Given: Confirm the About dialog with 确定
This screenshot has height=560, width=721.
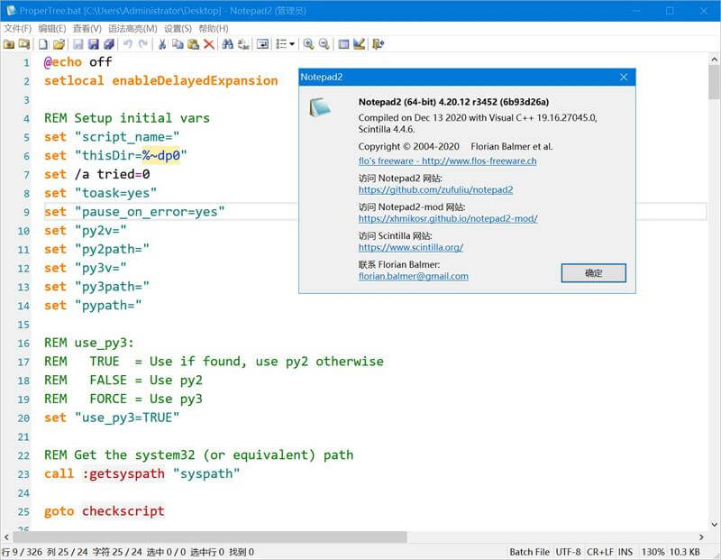Looking at the screenshot, I should pos(593,273).
